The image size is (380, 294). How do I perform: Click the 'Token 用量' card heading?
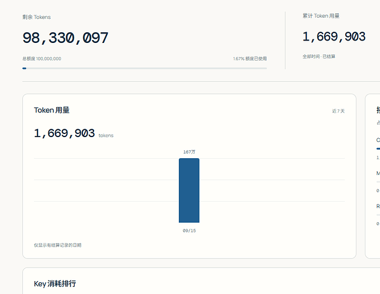pyautogui.click(x=52, y=110)
